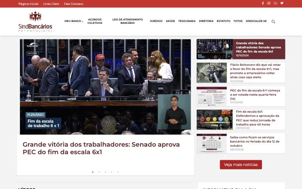302x189 pixels.
Task: Open ESTATUTO menu item
Action: (223, 21)
